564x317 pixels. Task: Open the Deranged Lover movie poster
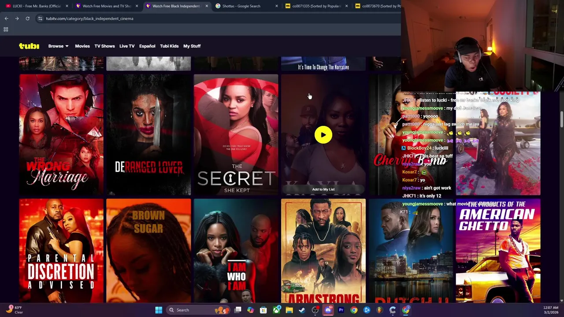(x=148, y=135)
